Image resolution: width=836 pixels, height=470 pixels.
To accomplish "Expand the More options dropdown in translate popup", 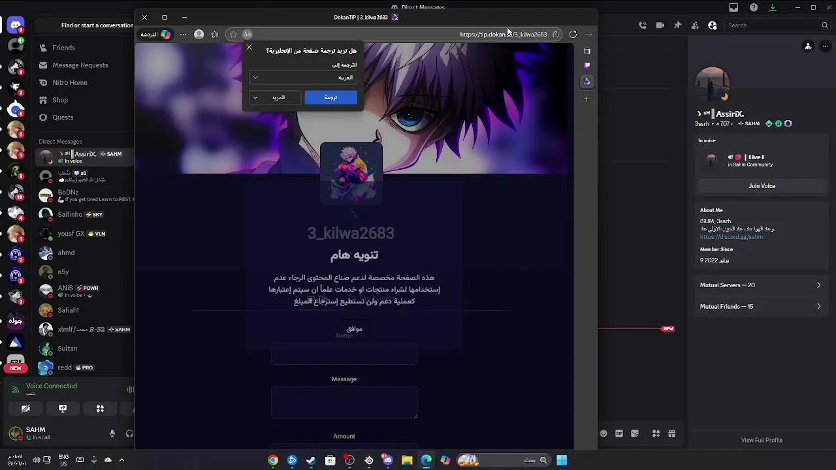I will [275, 97].
